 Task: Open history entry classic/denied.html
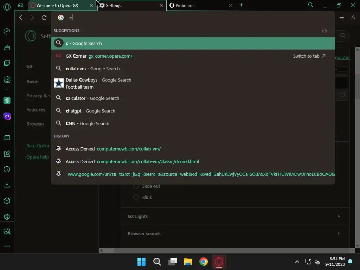point(193,161)
